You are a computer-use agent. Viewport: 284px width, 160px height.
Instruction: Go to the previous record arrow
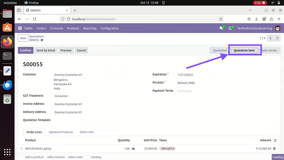point(271,38)
